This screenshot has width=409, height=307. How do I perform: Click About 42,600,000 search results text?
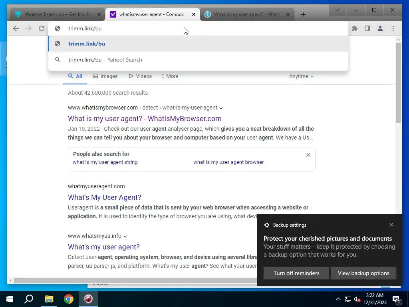[108, 93]
